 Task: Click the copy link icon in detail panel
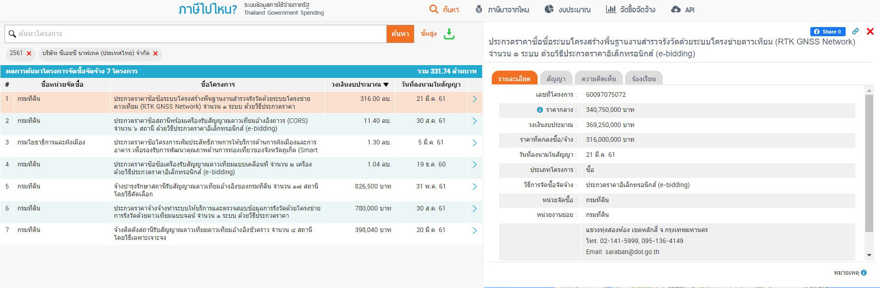click(x=855, y=32)
